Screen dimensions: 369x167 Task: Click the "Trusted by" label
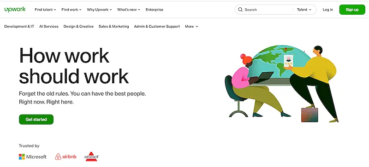[29, 146]
